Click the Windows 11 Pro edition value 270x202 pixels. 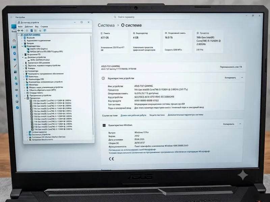coord(141,132)
